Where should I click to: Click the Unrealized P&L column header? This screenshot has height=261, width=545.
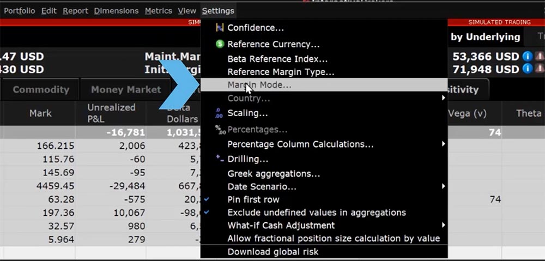click(111, 113)
